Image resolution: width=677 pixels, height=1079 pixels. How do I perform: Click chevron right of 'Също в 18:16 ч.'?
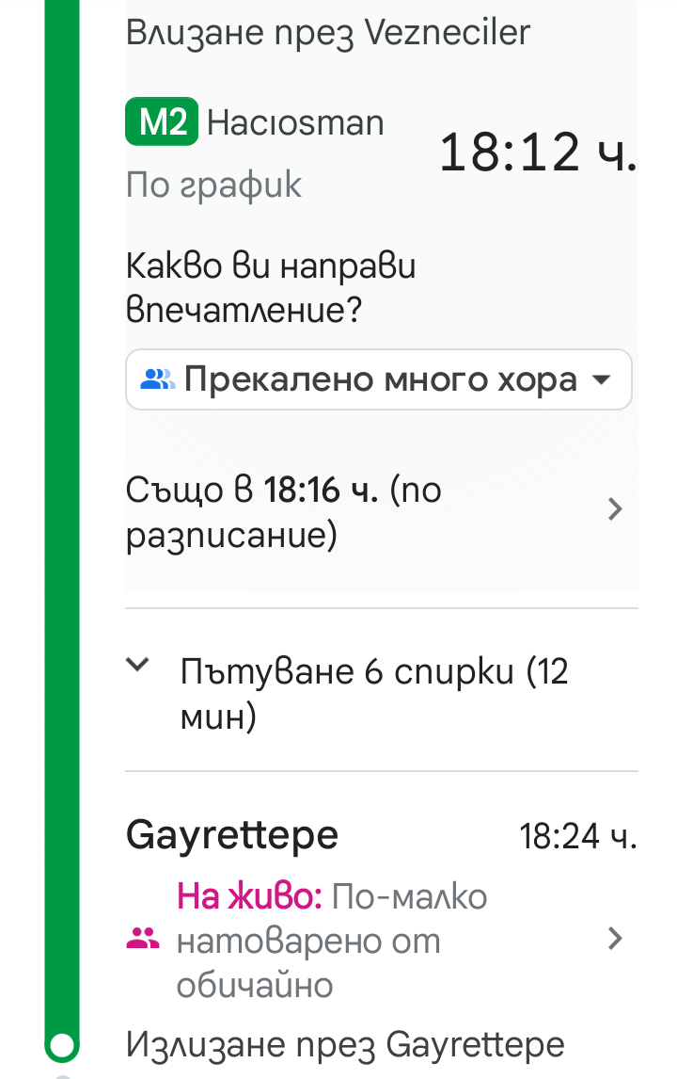615,510
